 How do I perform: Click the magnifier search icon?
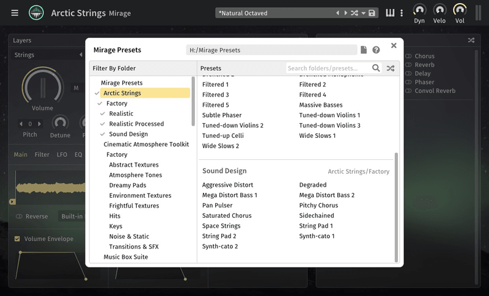point(377,68)
